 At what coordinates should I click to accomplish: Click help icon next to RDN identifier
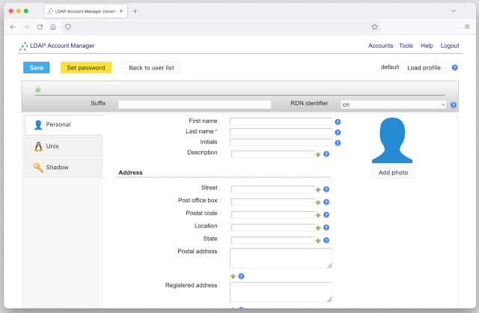click(454, 105)
